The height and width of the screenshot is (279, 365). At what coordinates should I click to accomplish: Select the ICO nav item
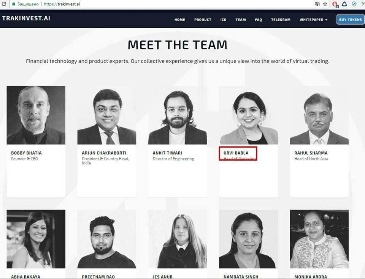(x=223, y=20)
